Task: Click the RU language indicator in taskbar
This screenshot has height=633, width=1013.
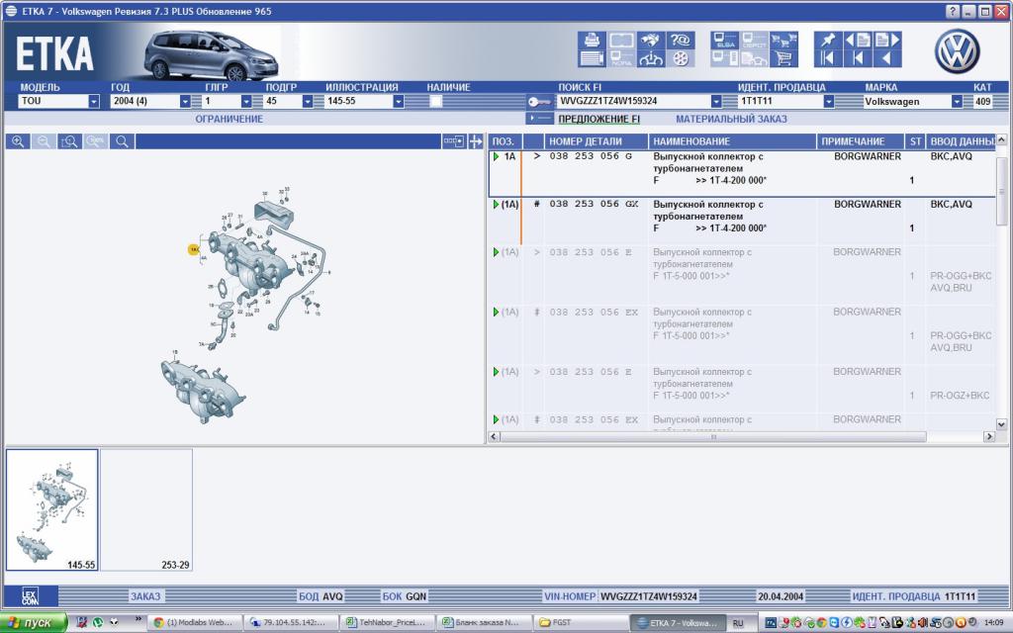Action: pos(737,623)
